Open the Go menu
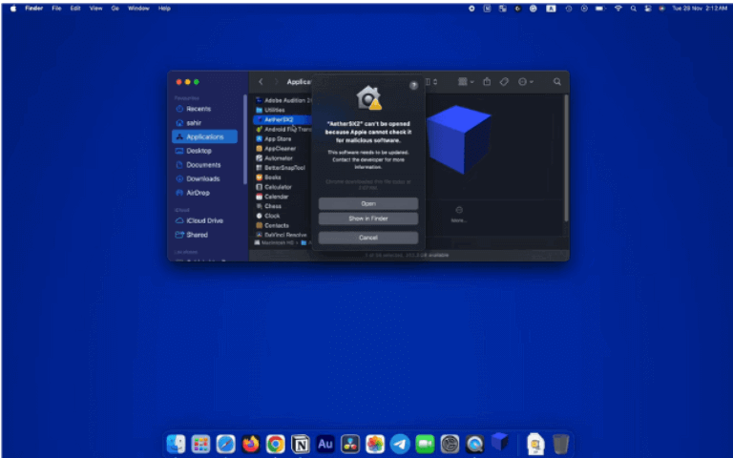Image resolution: width=733 pixels, height=458 pixels. [x=115, y=9]
